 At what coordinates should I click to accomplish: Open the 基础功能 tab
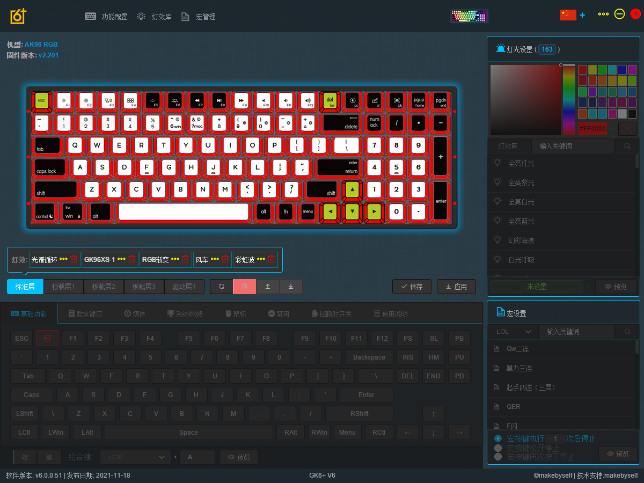click(x=29, y=314)
